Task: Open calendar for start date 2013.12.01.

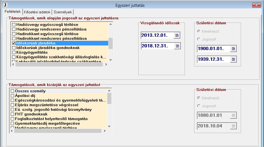Action: point(177,35)
